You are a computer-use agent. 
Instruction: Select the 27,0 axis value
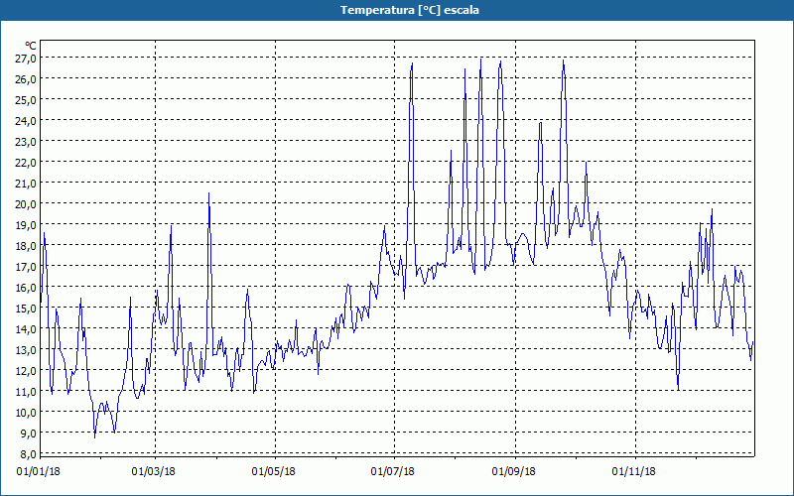26,59
